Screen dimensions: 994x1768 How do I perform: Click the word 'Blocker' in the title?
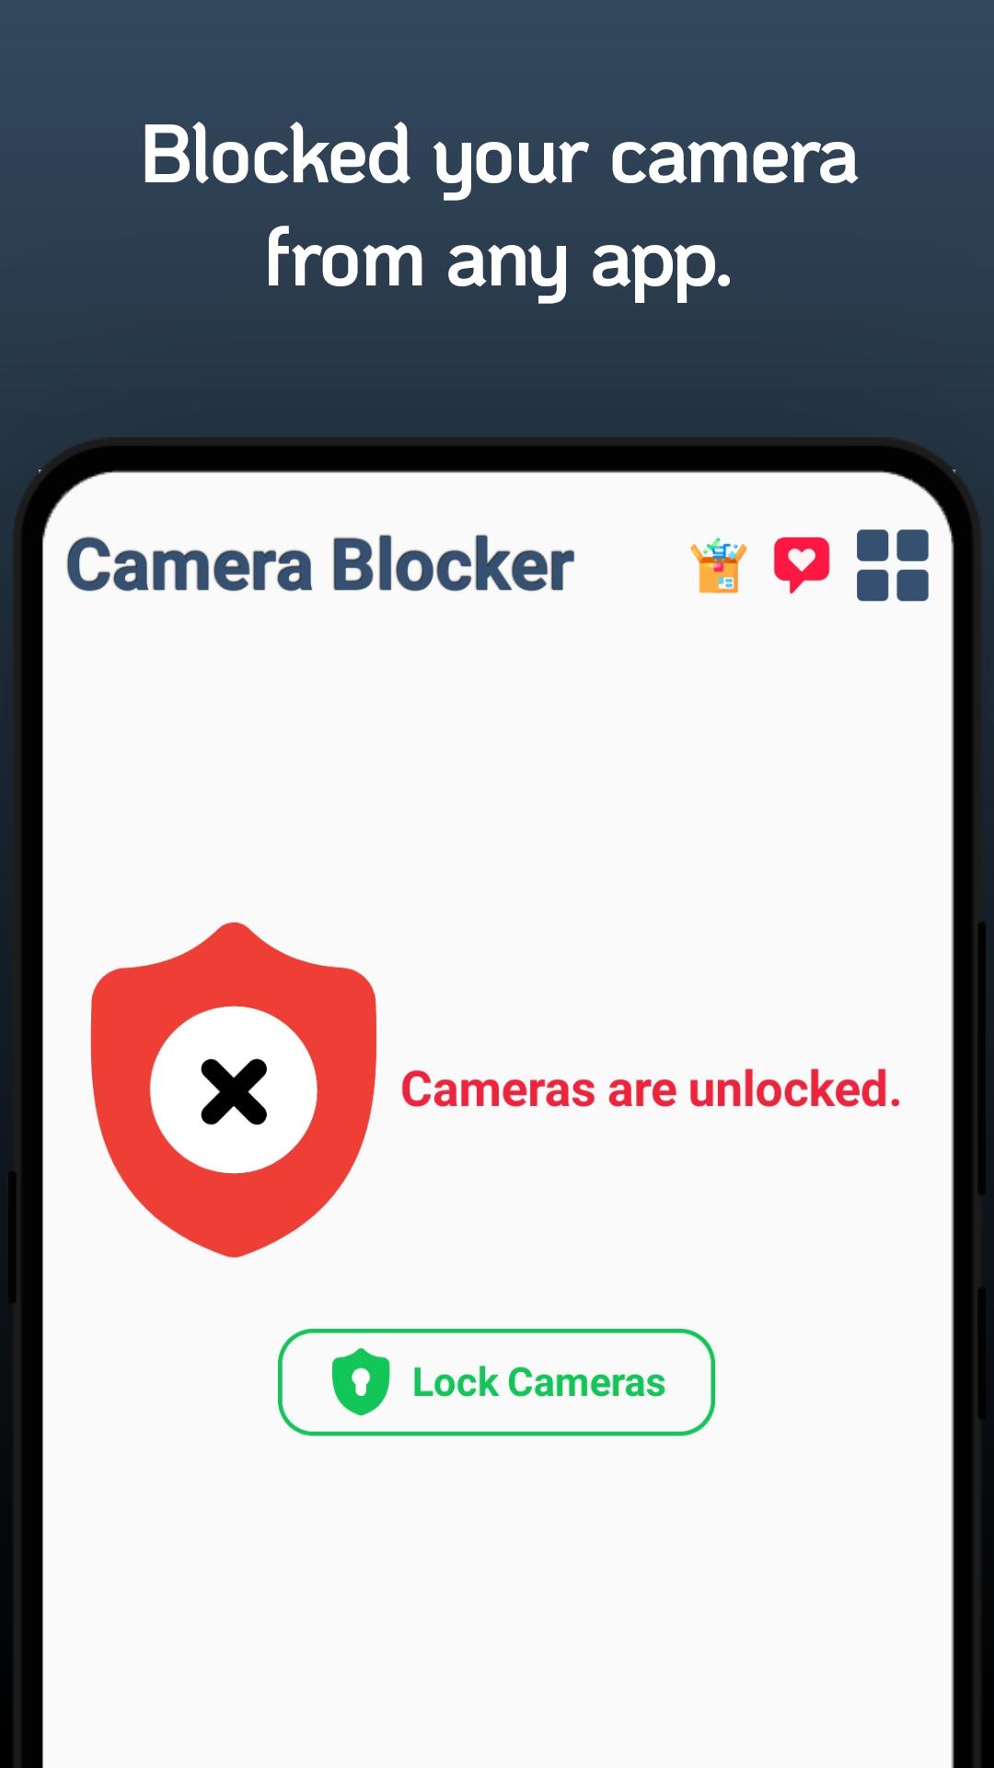[453, 564]
